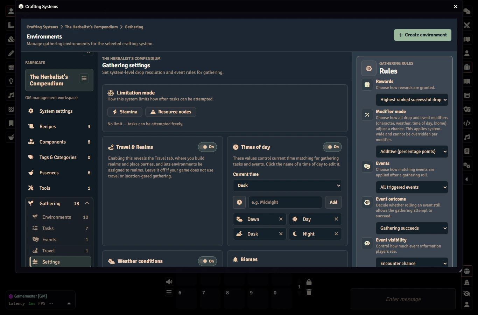This screenshot has width=478, height=315.
Task: Expand the player list arrow by Latency
Action: coord(69,303)
